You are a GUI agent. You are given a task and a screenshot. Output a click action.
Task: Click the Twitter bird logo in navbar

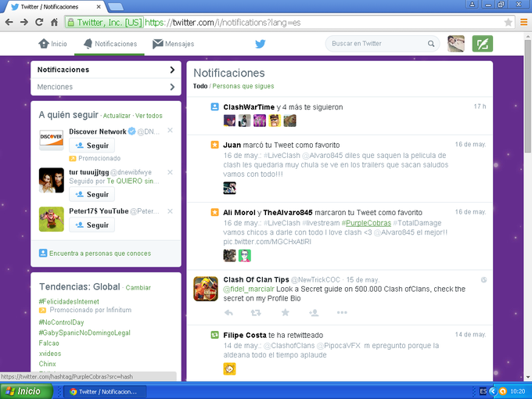click(261, 44)
